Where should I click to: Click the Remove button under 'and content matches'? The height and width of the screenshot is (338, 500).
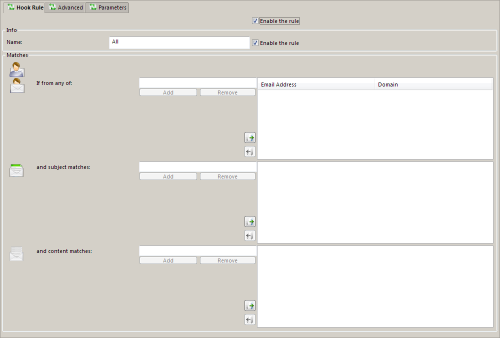click(227, 260)
